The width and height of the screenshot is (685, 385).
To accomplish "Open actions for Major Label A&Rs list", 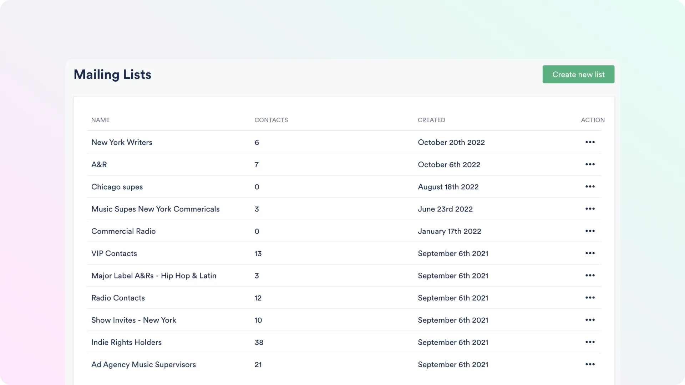I will click(x=590, y=275).
